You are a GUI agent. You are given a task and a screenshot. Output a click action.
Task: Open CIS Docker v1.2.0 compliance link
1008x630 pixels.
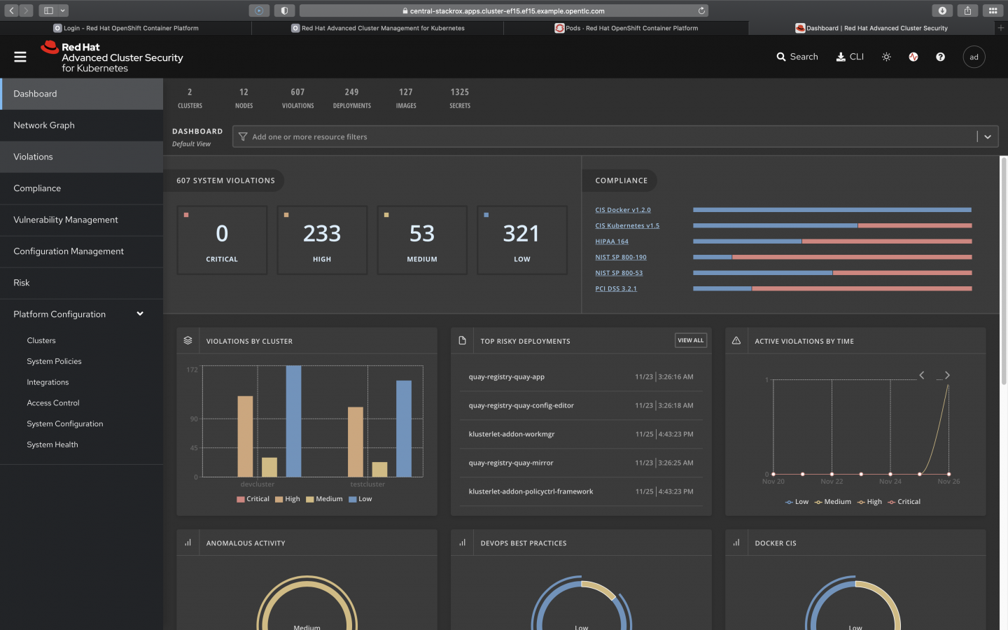(x=623, y=210)
